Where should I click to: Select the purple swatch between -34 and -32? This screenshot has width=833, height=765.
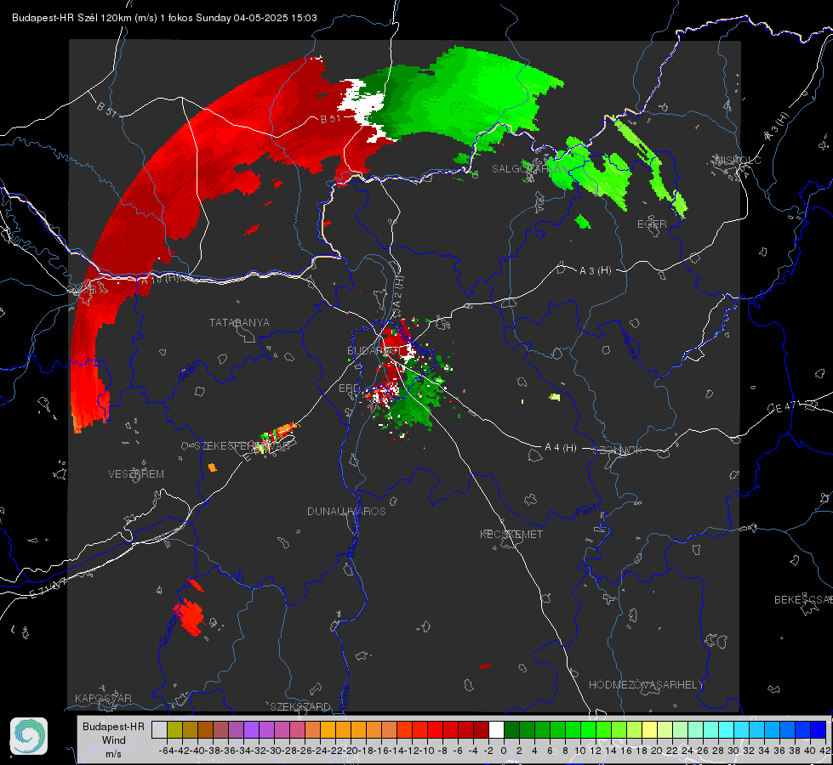(251, 729)
